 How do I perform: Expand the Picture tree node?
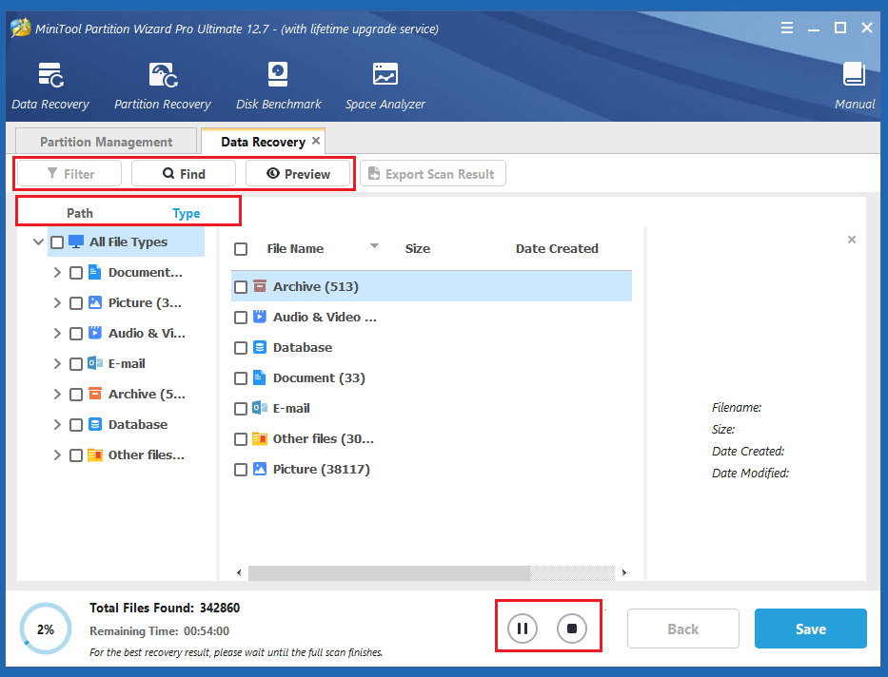[x=57, y=303]
